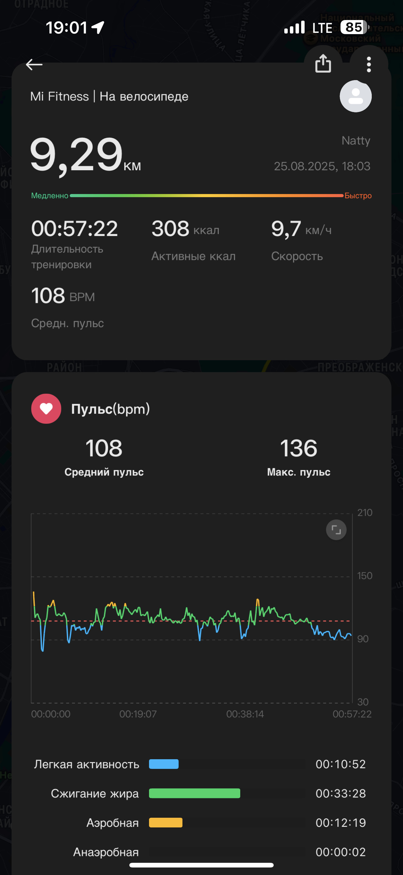403x875 pixels.
Task: Tap the location arrow in status bar
Action: point(98,28)
